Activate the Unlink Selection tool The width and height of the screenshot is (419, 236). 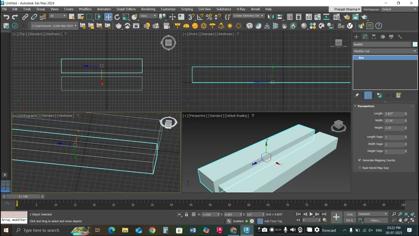[x=34, y=17]
